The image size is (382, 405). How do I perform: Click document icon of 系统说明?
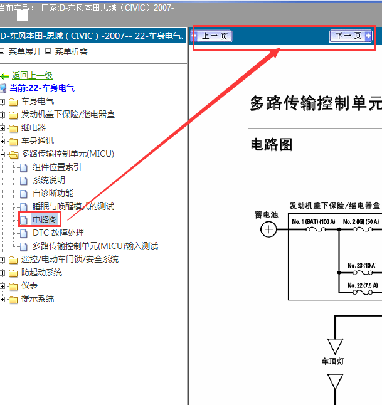[x=24, y=181]
